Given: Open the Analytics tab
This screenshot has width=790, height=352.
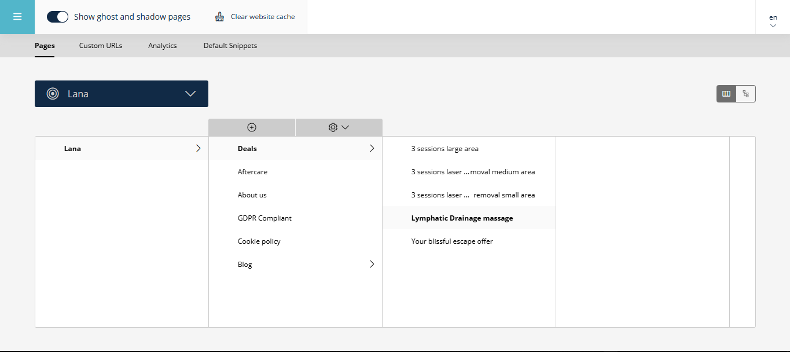Looking at the screenshot, I should coord(162,45).
